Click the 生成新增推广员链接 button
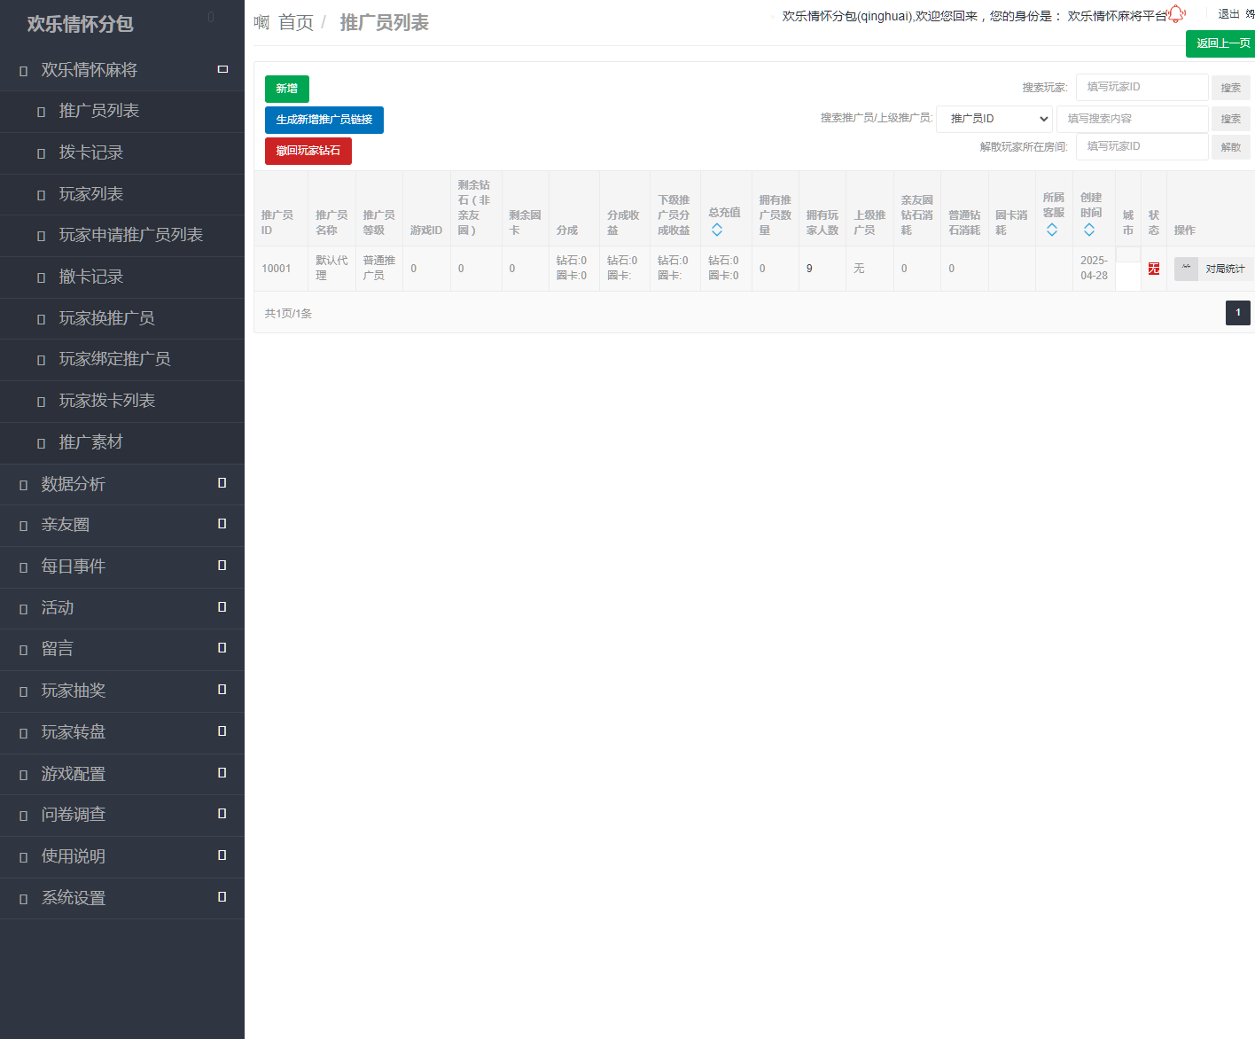This screenshot has width=1255, height=1039. click(x=323, y=120)
